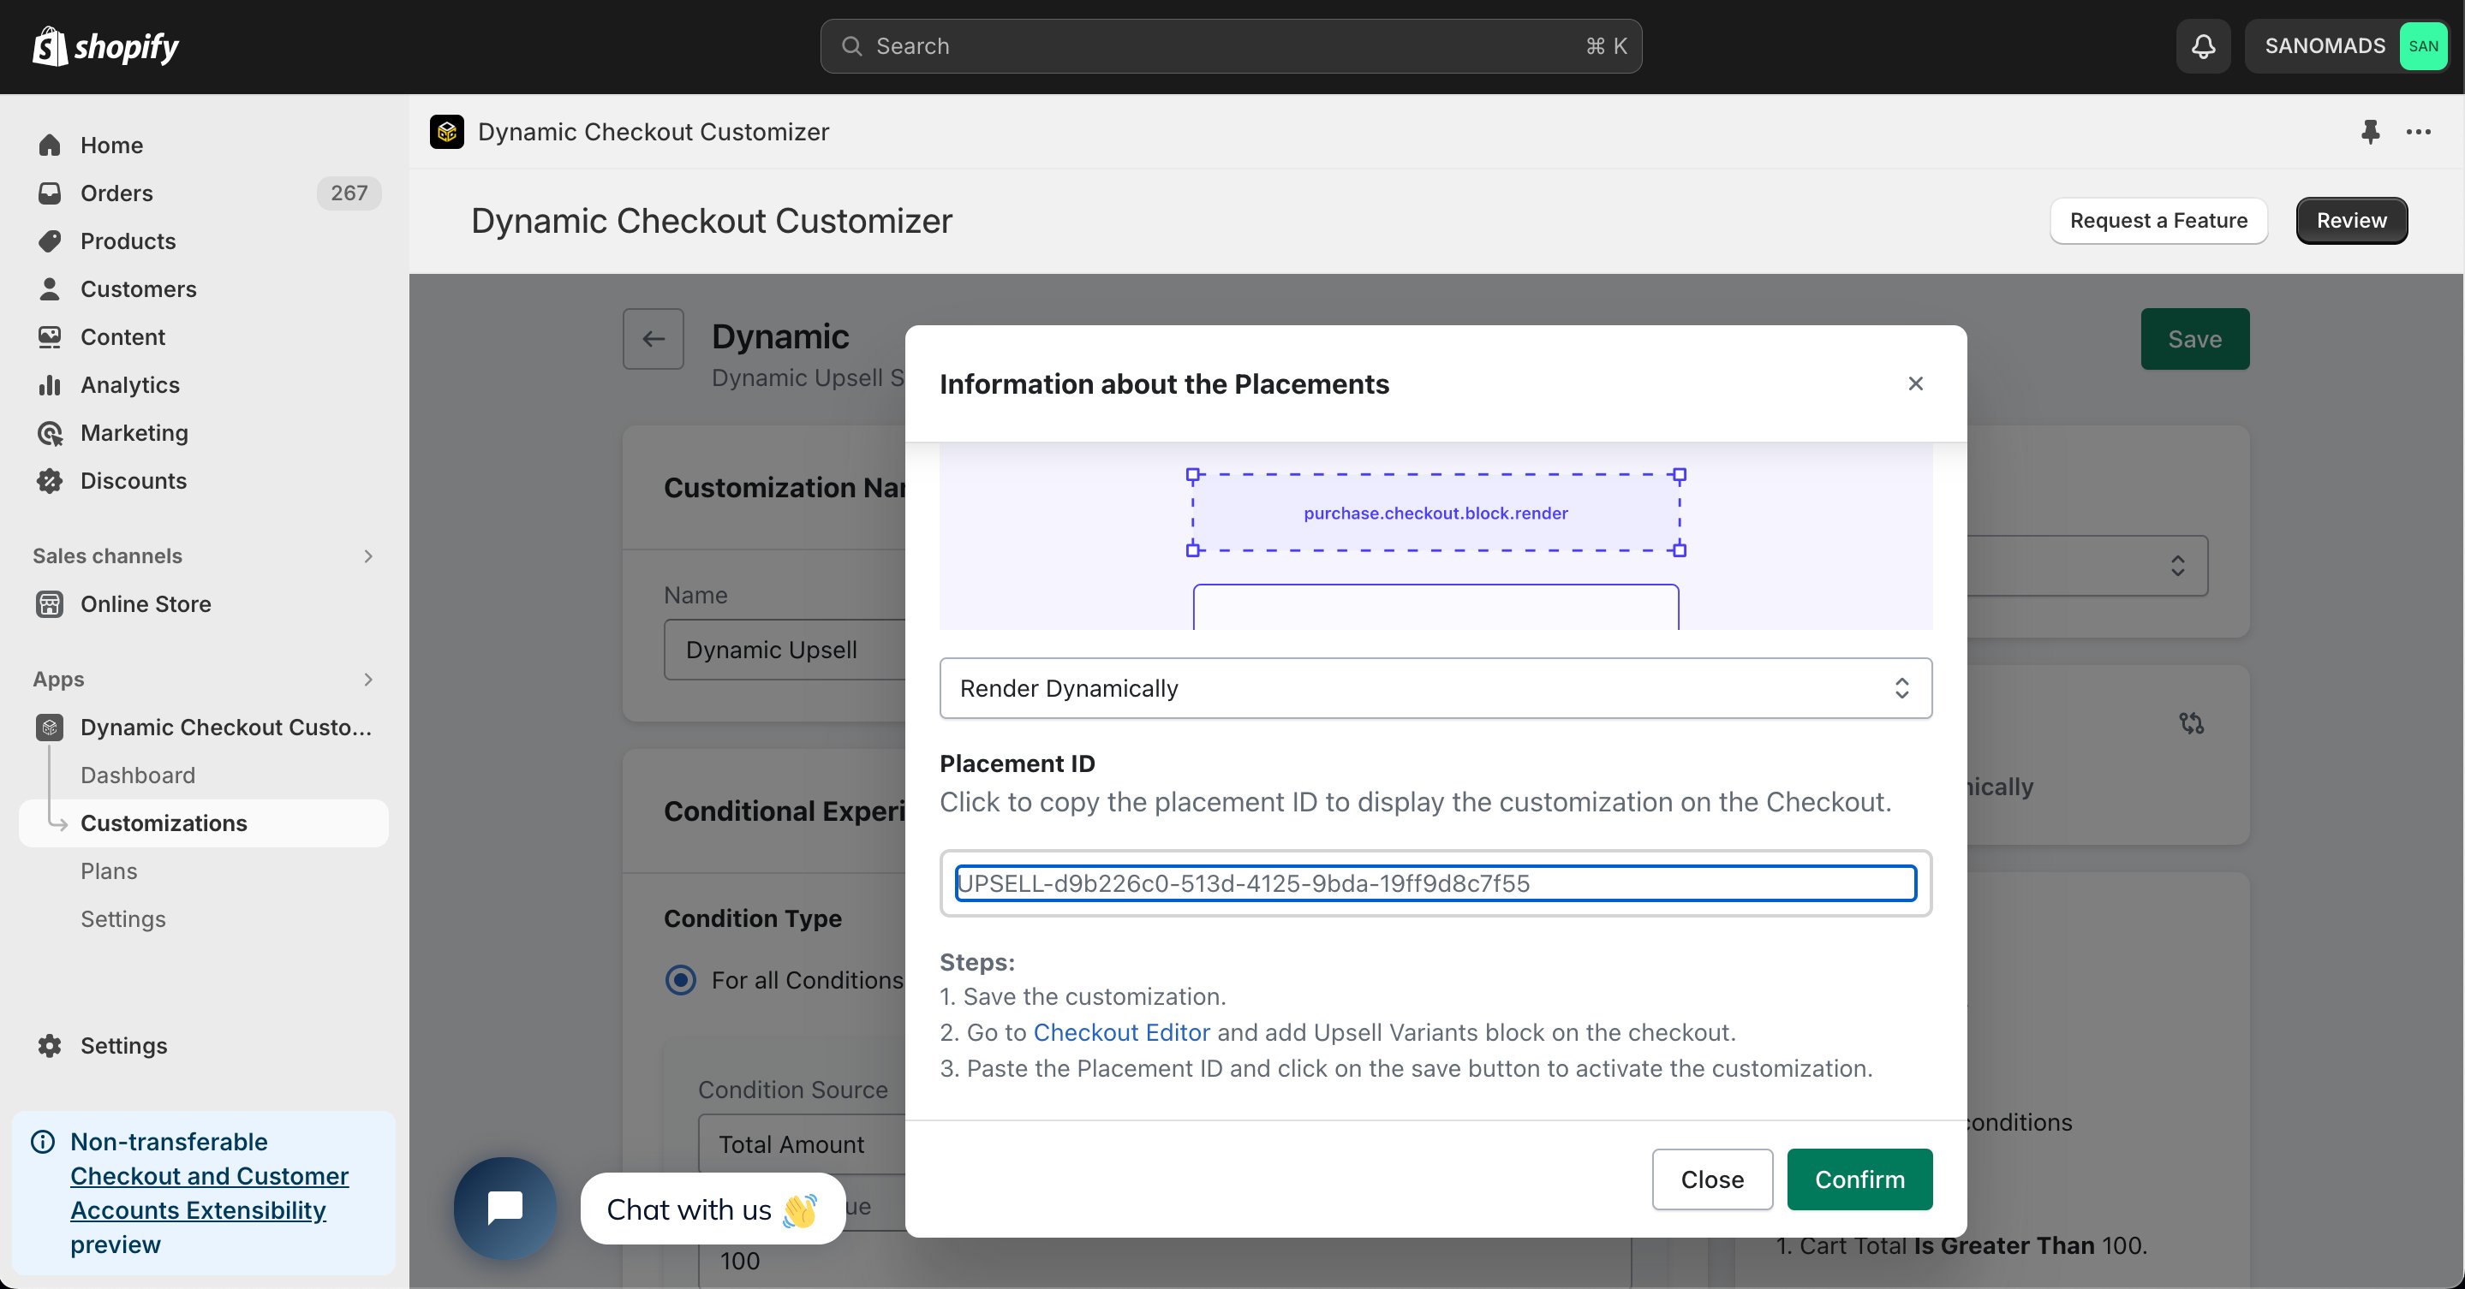Click the Confirm button
Screen dimensions: 2465x1289
[1859, 1179]
